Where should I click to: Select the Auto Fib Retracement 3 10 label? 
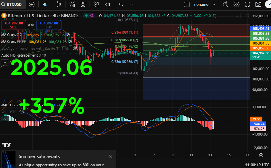tap(24, 55)
